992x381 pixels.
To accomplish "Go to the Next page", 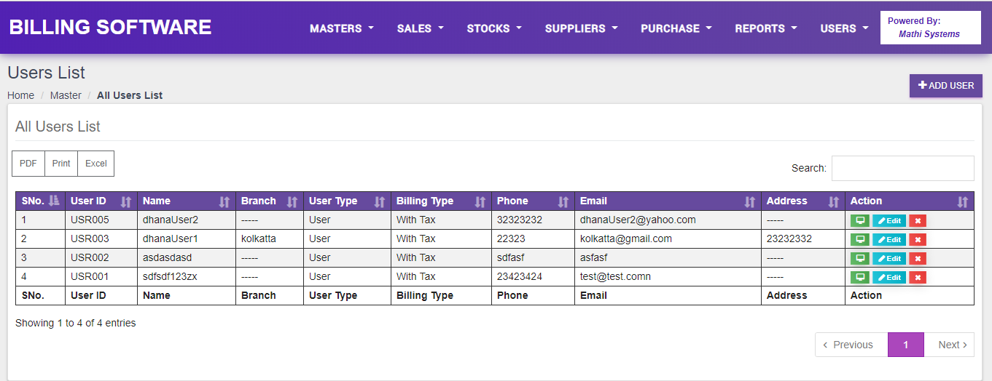I will (950, 345).
